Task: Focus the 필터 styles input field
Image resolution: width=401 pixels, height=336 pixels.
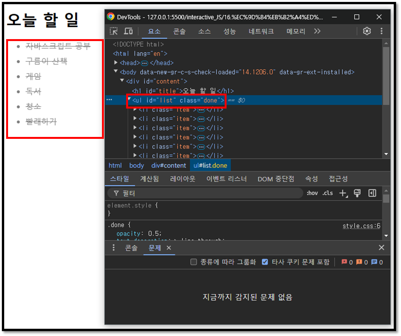Action: click(205, 193)
